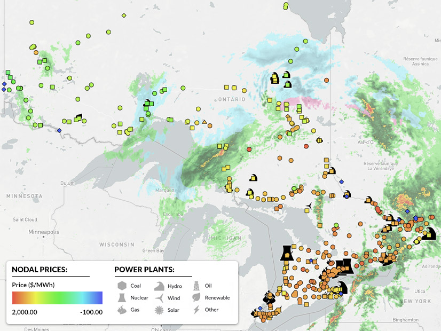Select the Wind turbine legend icon

[x=159, y=298]
